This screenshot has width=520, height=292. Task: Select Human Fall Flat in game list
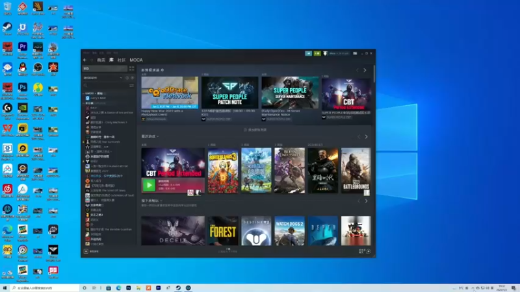pos(109,166)
